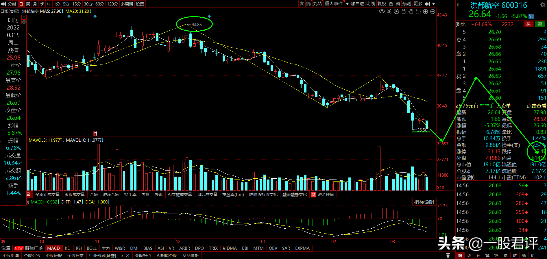Open the 个股研报 research reports tab

54,256
